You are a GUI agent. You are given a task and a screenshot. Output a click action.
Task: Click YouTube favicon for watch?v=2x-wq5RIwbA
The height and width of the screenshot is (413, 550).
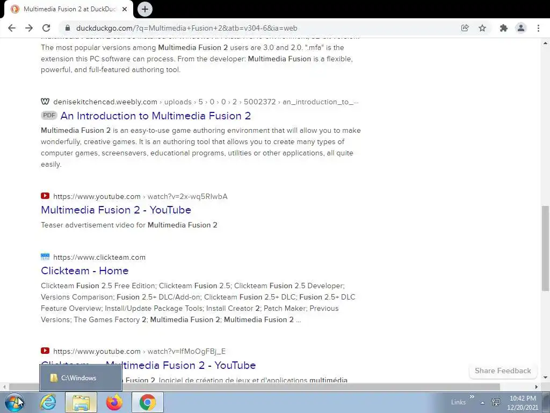click(45, 196)
